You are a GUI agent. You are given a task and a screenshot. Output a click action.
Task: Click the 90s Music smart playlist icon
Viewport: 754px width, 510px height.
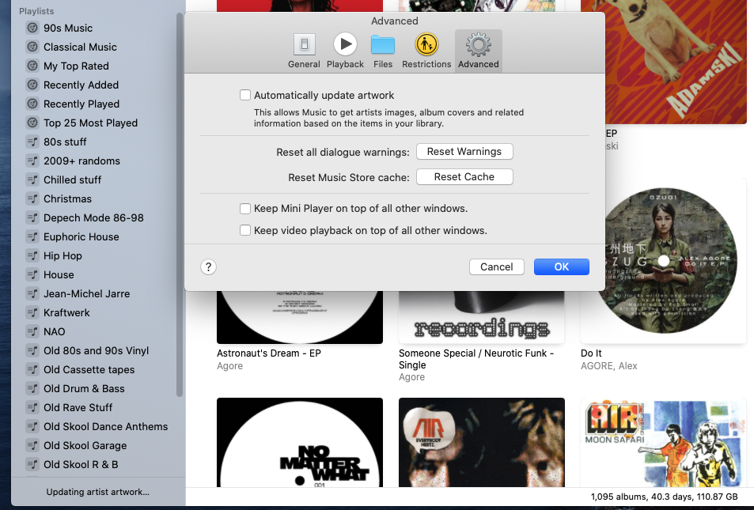(32, 28)
